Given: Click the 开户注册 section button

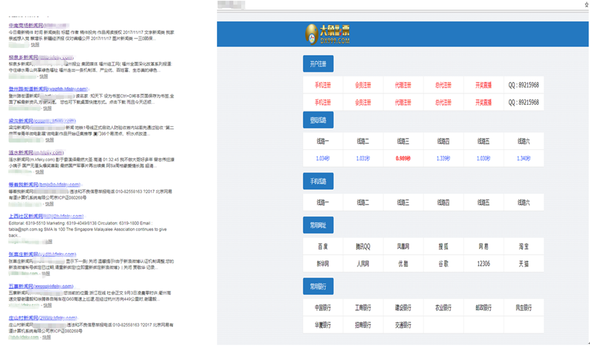Looking at the screenshot, I should tap(318, 64).
